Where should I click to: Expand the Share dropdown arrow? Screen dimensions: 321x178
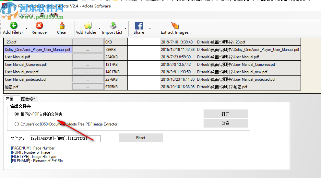coord(150,28)
